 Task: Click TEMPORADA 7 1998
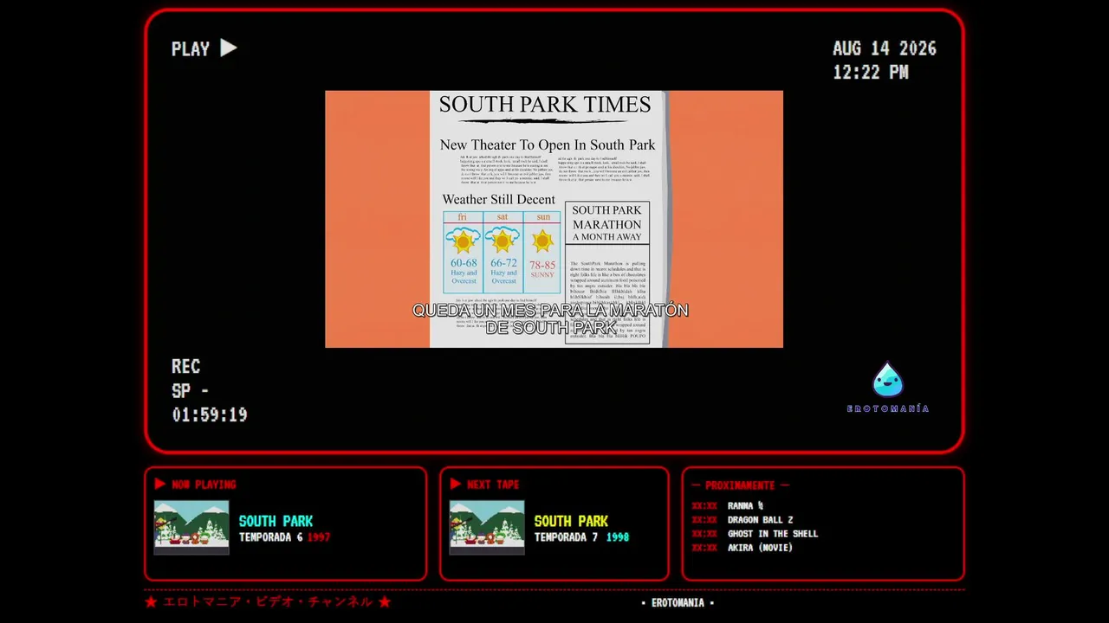point(581,537)
